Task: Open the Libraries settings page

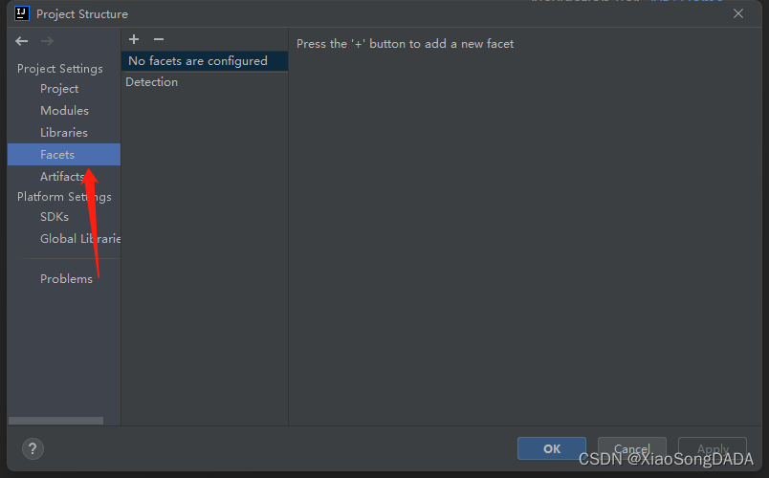Action: tap(64, 132)
